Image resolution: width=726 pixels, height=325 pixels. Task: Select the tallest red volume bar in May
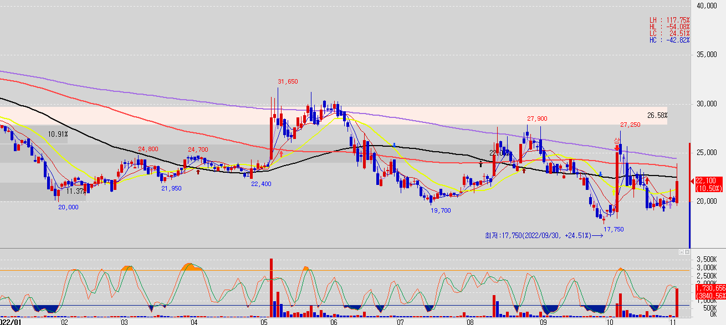272,287
